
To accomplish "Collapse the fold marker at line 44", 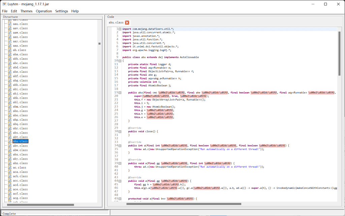I will [x=120, y=181].
